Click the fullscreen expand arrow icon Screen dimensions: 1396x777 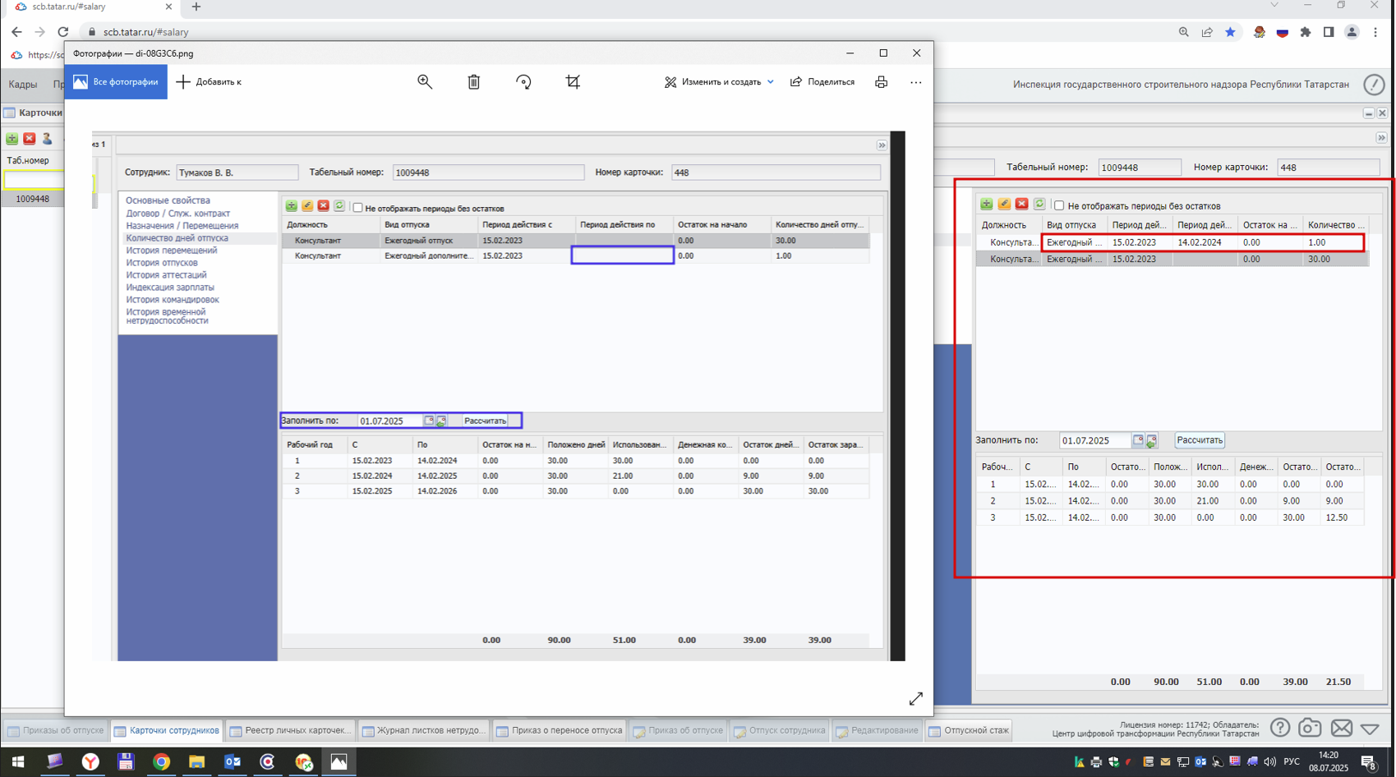point(916,699)
